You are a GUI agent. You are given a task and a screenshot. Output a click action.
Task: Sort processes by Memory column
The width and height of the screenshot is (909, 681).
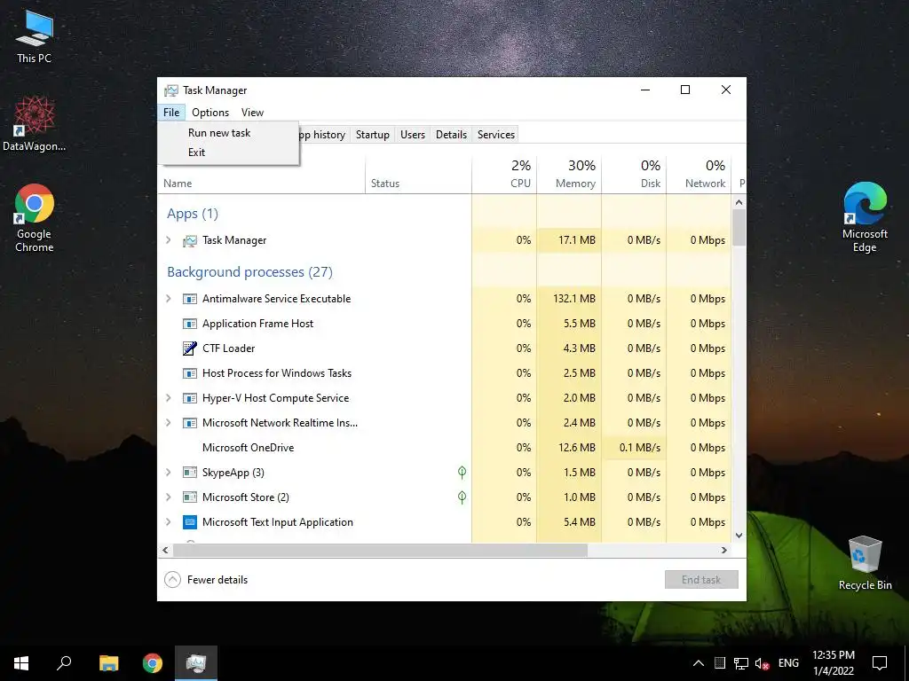pos(569,175)
